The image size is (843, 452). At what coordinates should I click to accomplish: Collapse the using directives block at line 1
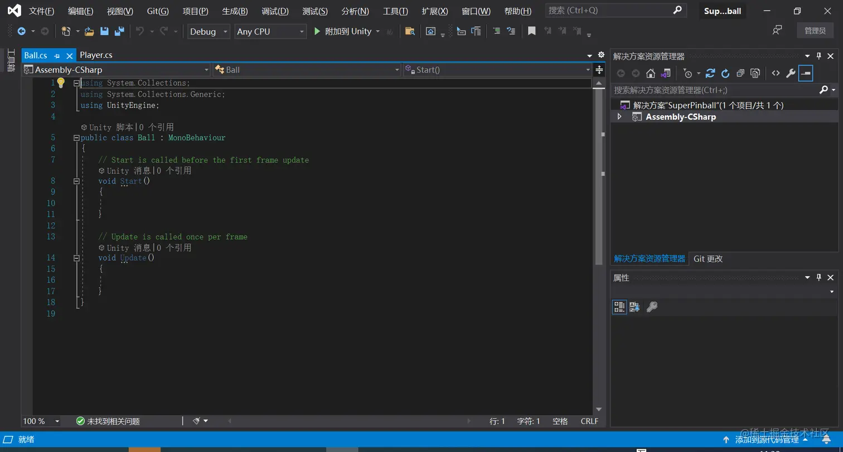[x=76, y=83]
